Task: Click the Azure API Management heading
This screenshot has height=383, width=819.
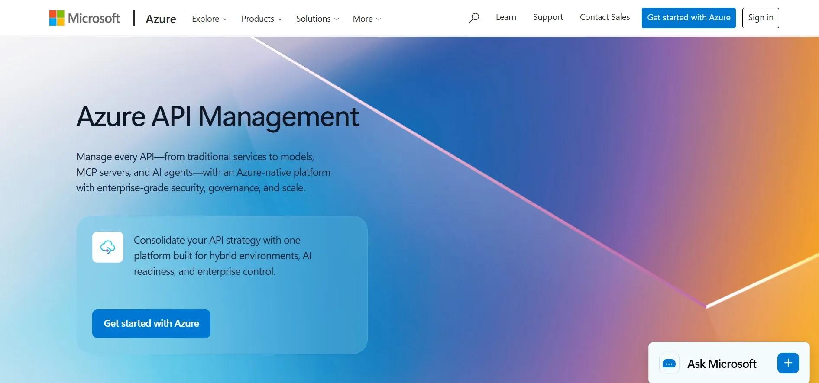Action: [218, 117]
